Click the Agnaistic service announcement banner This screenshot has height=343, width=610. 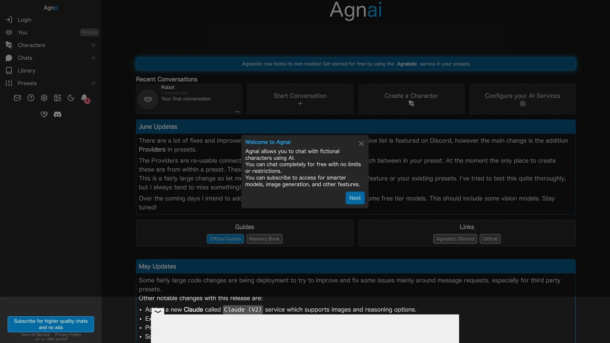pos(356,64)
